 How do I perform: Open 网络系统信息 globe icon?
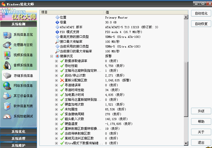(7, 86)
